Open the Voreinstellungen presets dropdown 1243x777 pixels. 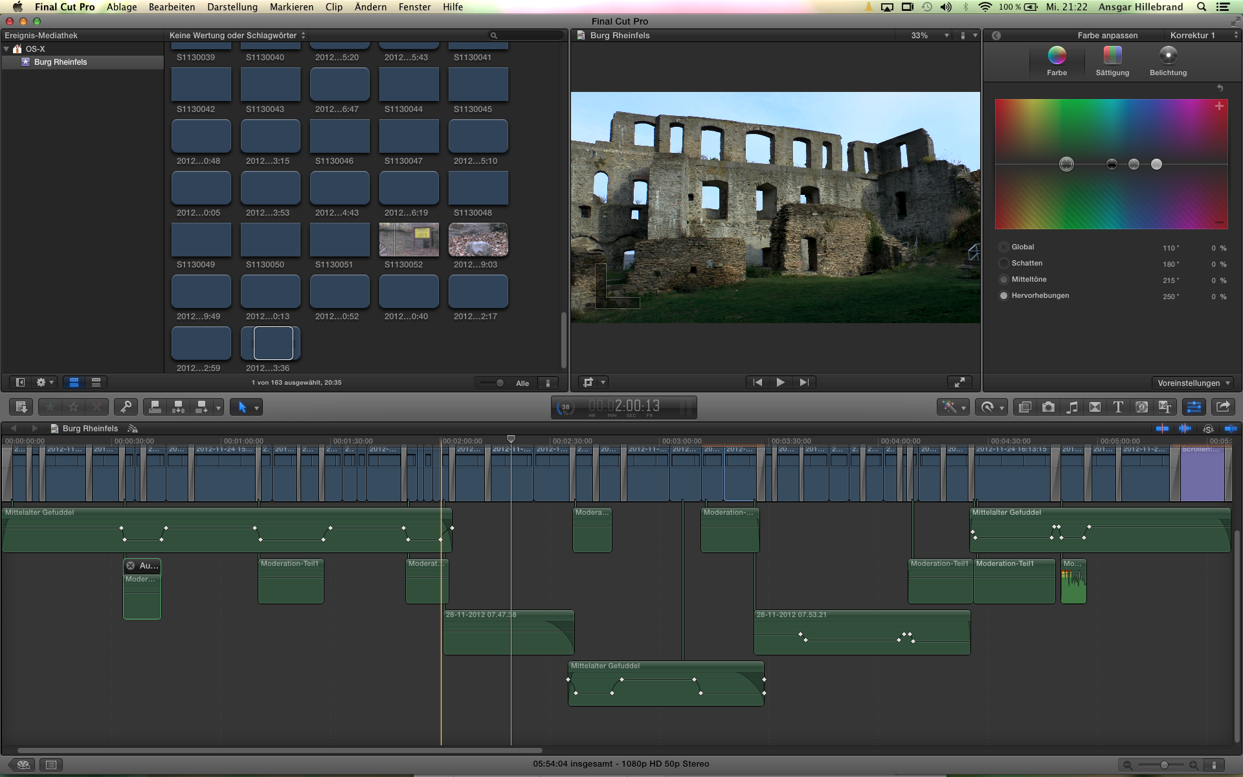(x=1193, y=383)
